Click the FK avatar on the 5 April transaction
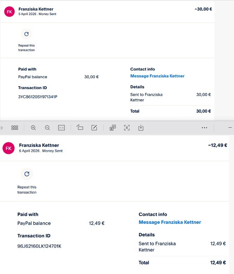The image size is (234, 274). click(x=9, y=12)
